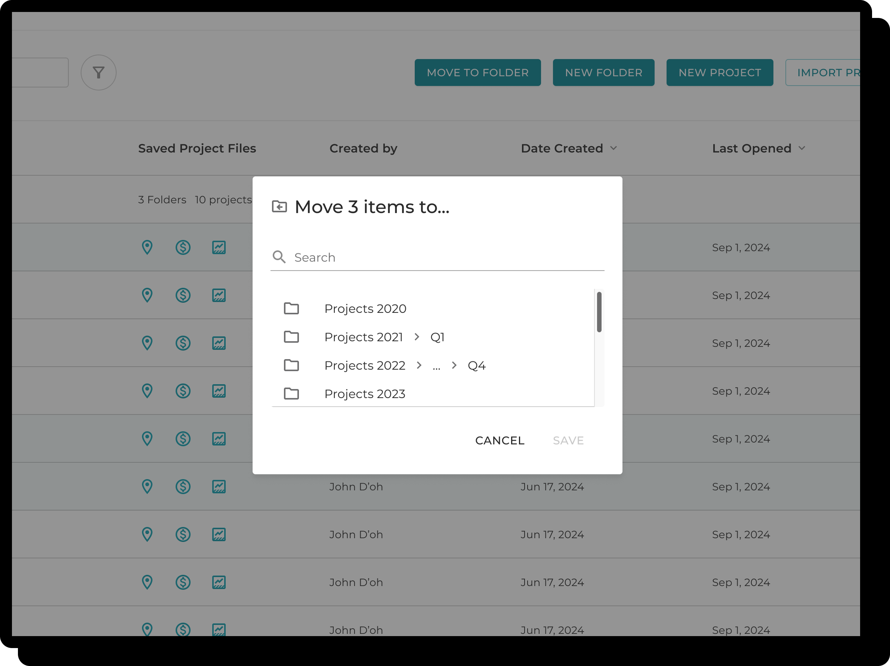Viewport: 890px width, 666px height.
Task: Click dollar icon in second project row
Action: (183, 295)
